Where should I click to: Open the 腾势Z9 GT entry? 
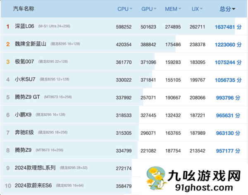tap(28, 97)
